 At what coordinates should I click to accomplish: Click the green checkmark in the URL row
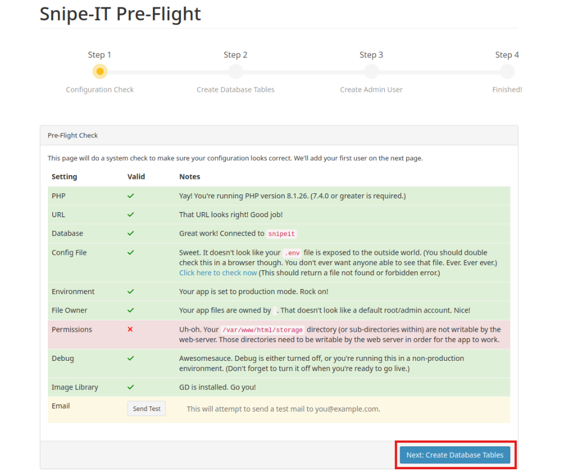[x=131, y=214]
